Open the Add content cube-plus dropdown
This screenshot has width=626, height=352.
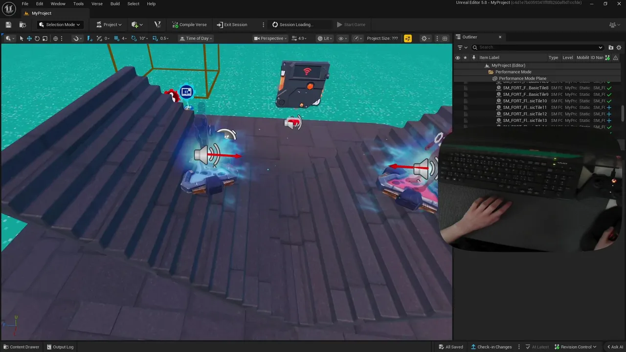(137, 24)
